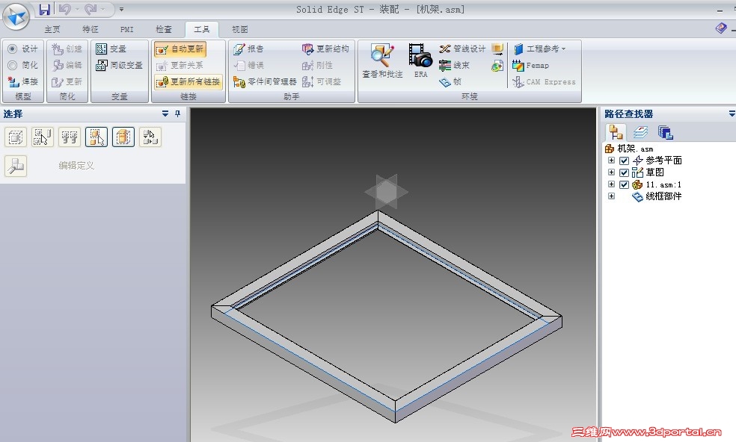Viewport: 736px width, 442px height.
Task: Open the 错误 assistant tool
Action: [x=249, y=65]
